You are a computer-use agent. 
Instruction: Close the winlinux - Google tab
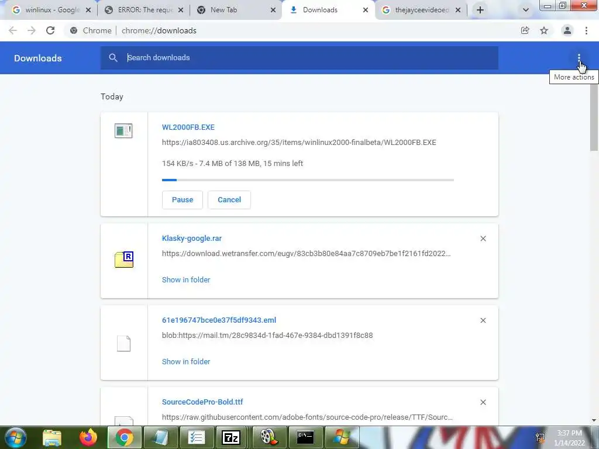click(88, 10)
